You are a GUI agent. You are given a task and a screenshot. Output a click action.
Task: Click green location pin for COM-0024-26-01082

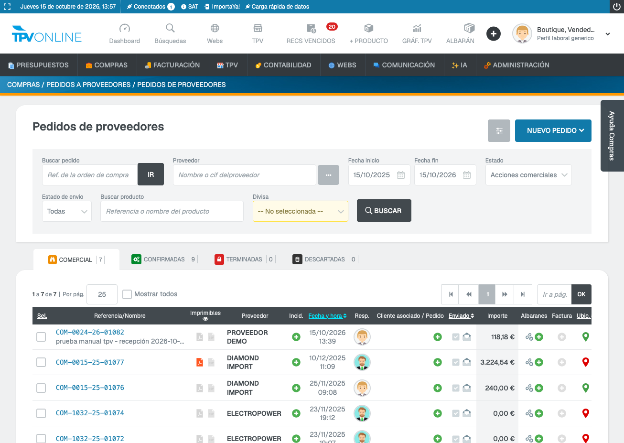(586, 337)
